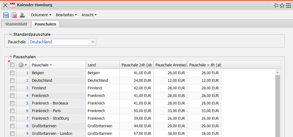Collapse the Pauschalen section
The height and width of the screenshot is (137, 293).
(11, 57)
